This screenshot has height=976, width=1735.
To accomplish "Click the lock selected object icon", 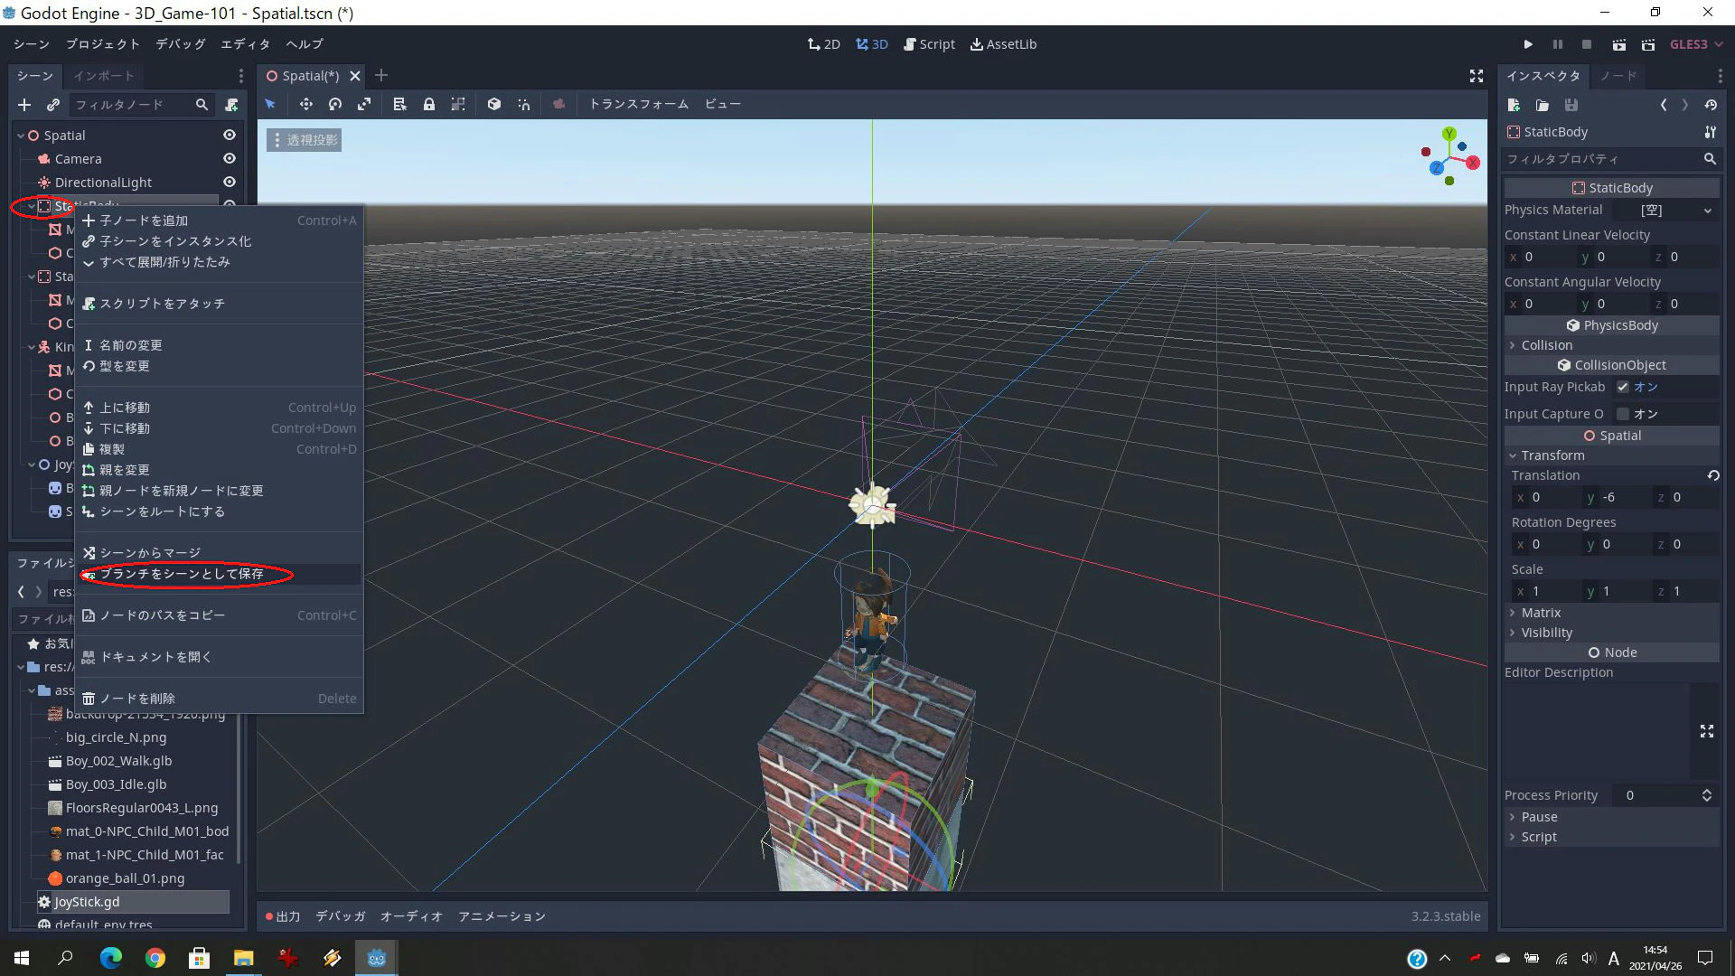I will point(429,105).
